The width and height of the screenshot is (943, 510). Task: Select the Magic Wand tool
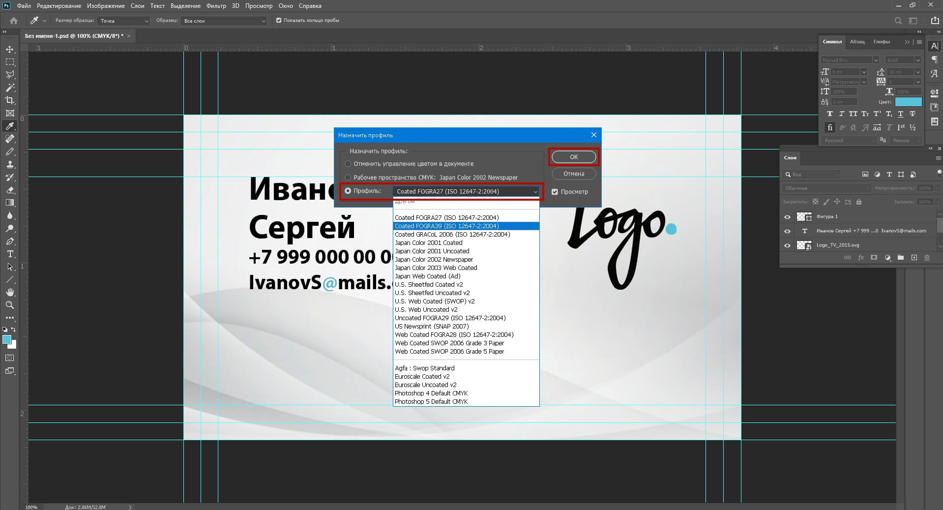coord(10,88)
